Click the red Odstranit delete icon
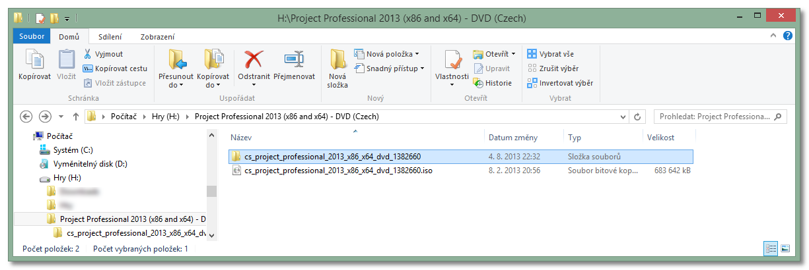The image size is (809, 270). 254,59
